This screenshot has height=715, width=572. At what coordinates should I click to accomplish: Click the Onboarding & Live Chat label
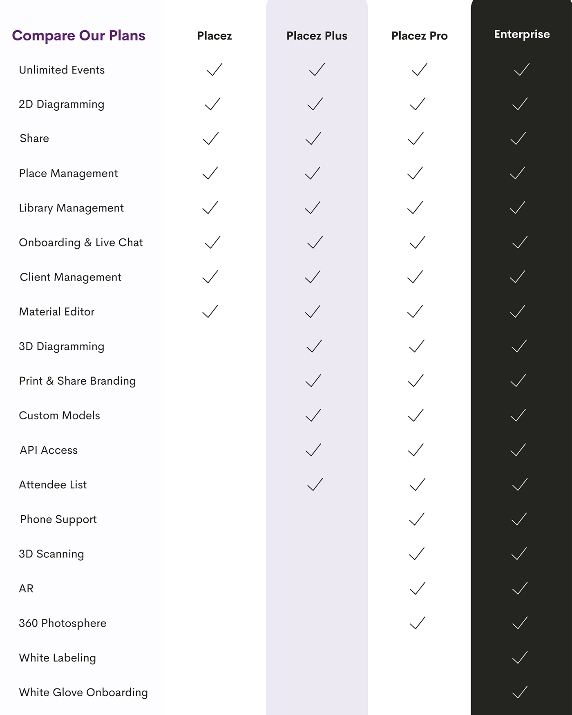tap(81, 243)
